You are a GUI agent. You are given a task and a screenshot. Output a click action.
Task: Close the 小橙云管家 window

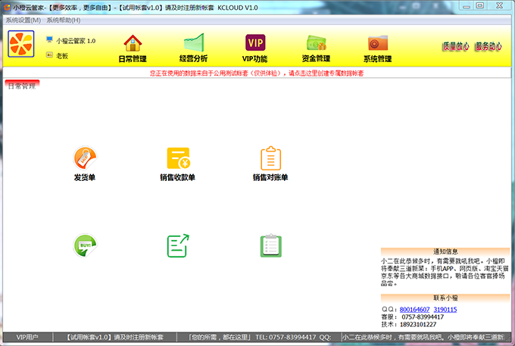500,6
